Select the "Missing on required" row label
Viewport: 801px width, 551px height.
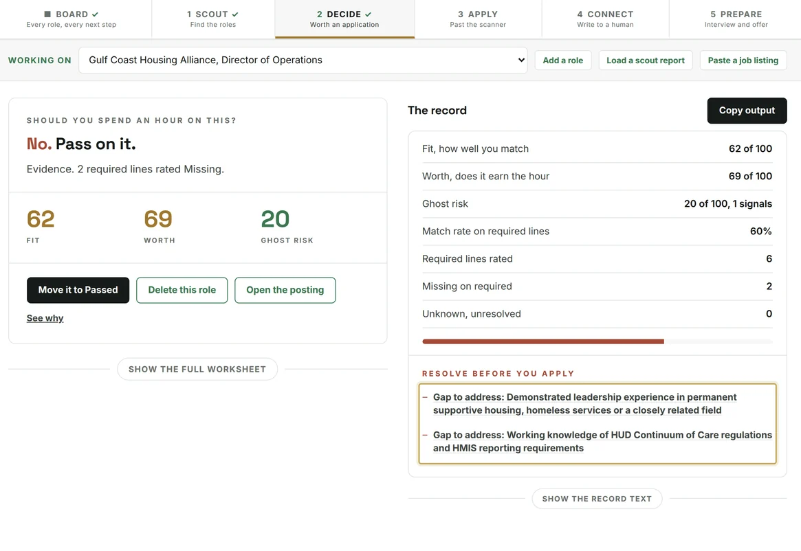pos(467,286)
